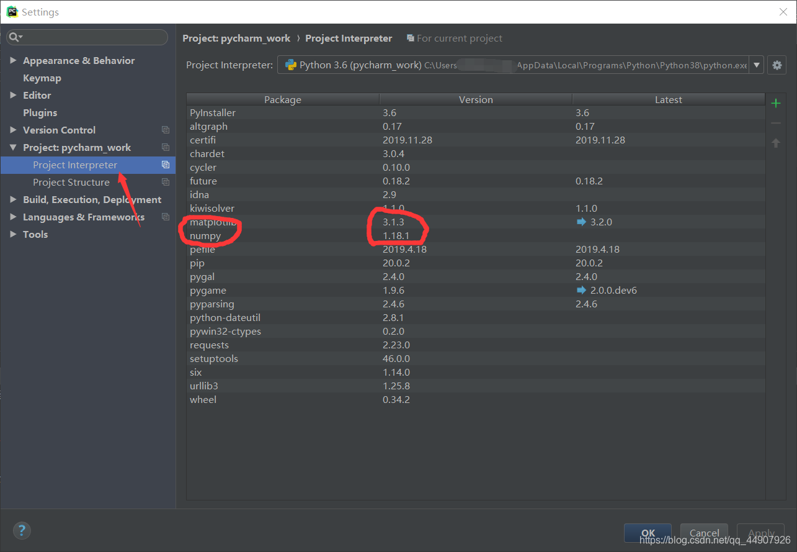The image size is (797, 552).
Task: Select the chardet package row
Action: pyautogui.click(x=476, y=153)
